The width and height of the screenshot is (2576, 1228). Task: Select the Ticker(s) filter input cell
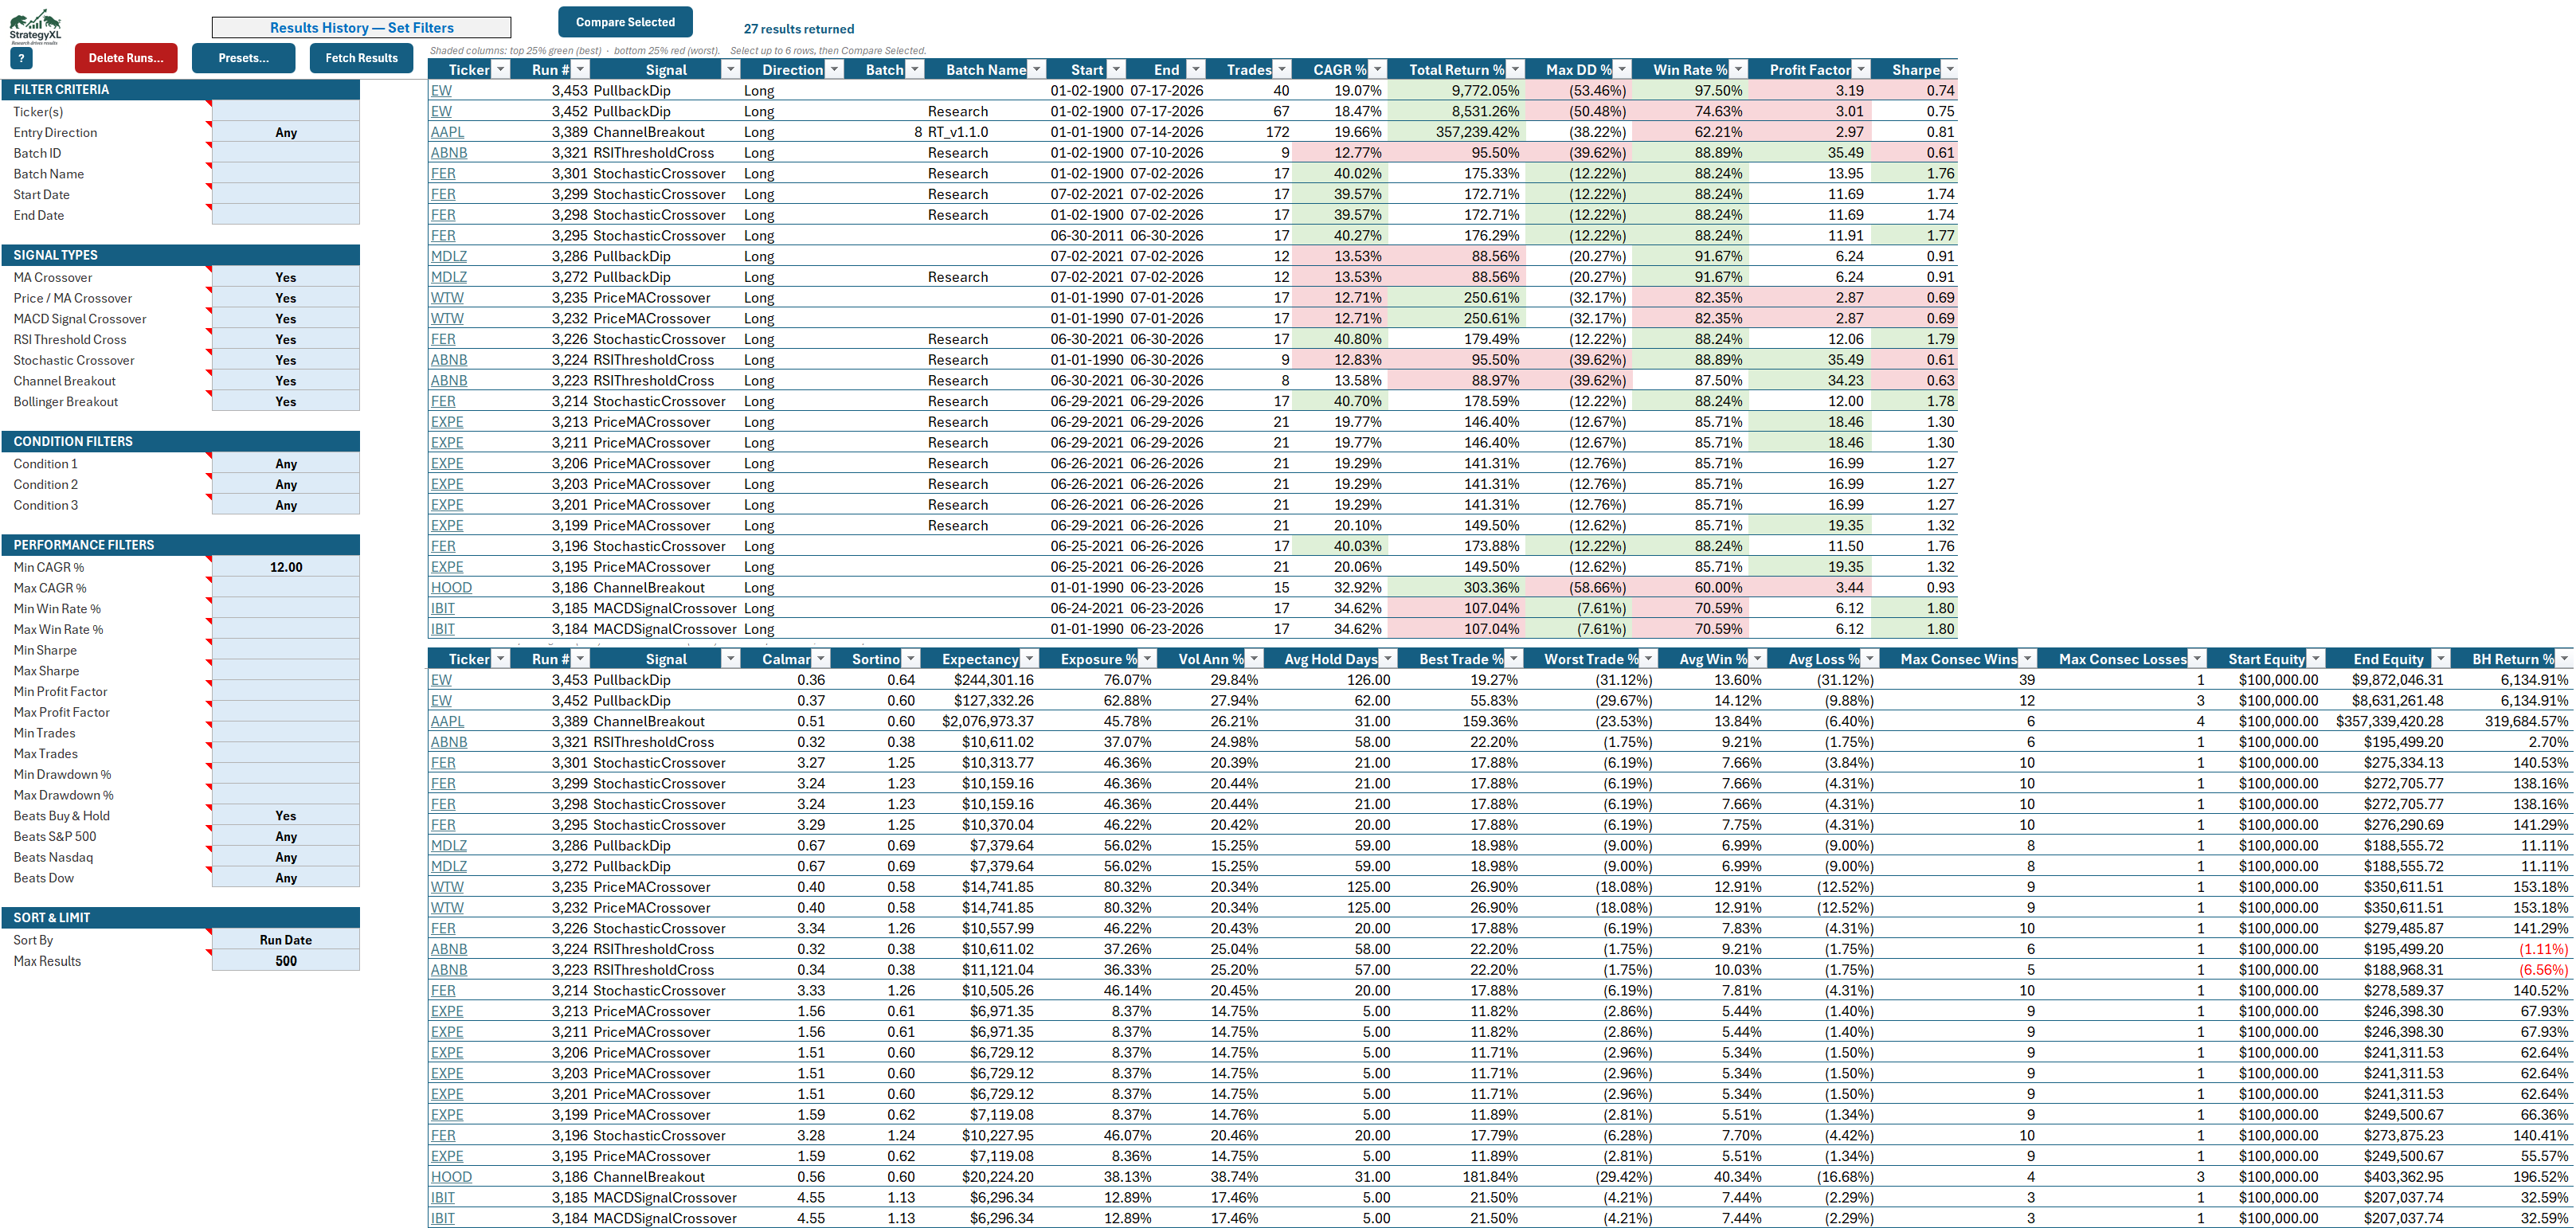(x=285, y=111)
